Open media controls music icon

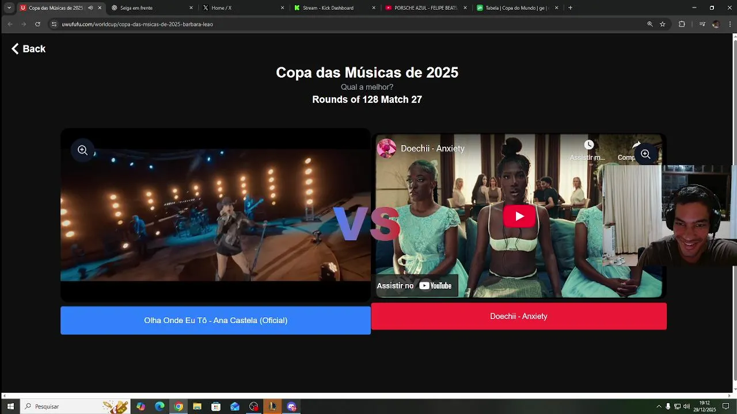[702, 24]
